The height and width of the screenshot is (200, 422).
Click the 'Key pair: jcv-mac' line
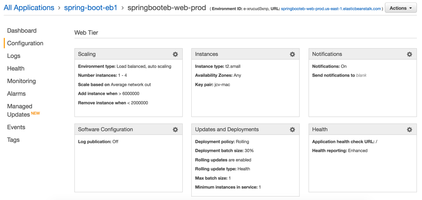pos(213,84)
